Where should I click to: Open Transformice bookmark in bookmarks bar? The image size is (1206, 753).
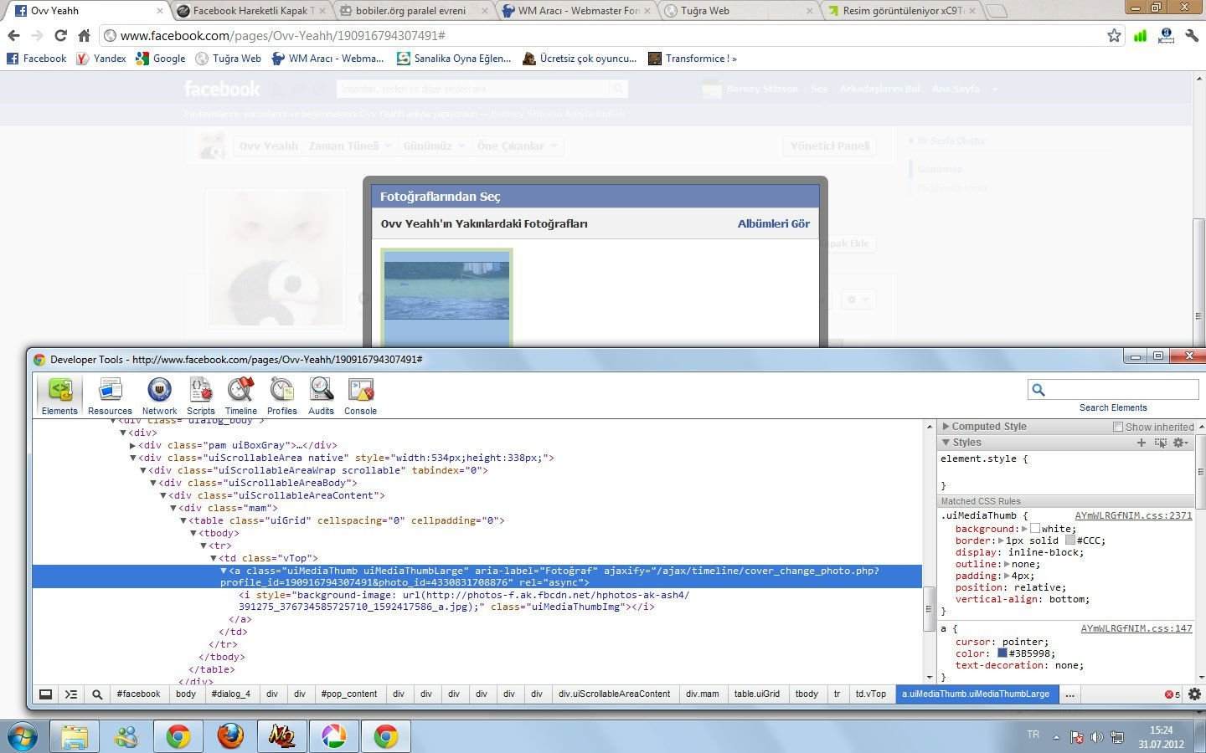[692, 59]
